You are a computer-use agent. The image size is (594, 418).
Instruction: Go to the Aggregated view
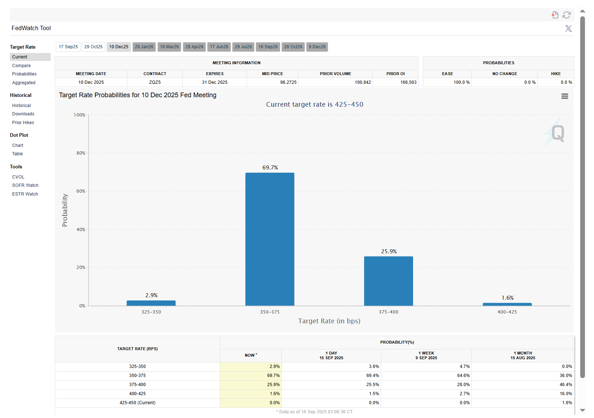pos(24,83)
